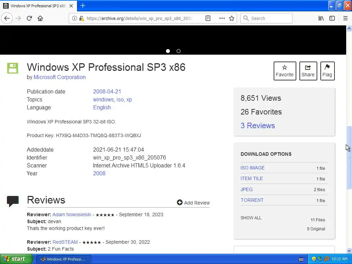Screen dimensions: 352x264
Task: Reload the current page
Action: [x=29, y=18]
